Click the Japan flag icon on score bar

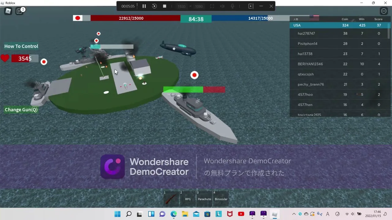tap(78, 18)
